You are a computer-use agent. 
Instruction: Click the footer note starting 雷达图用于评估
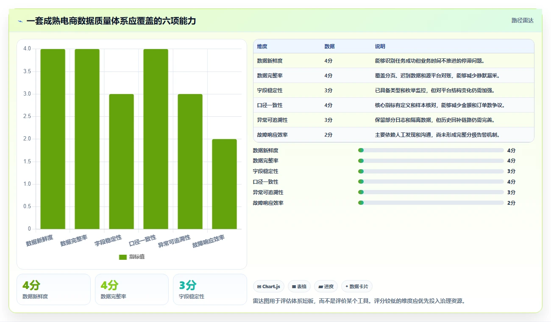click(359, 301)
